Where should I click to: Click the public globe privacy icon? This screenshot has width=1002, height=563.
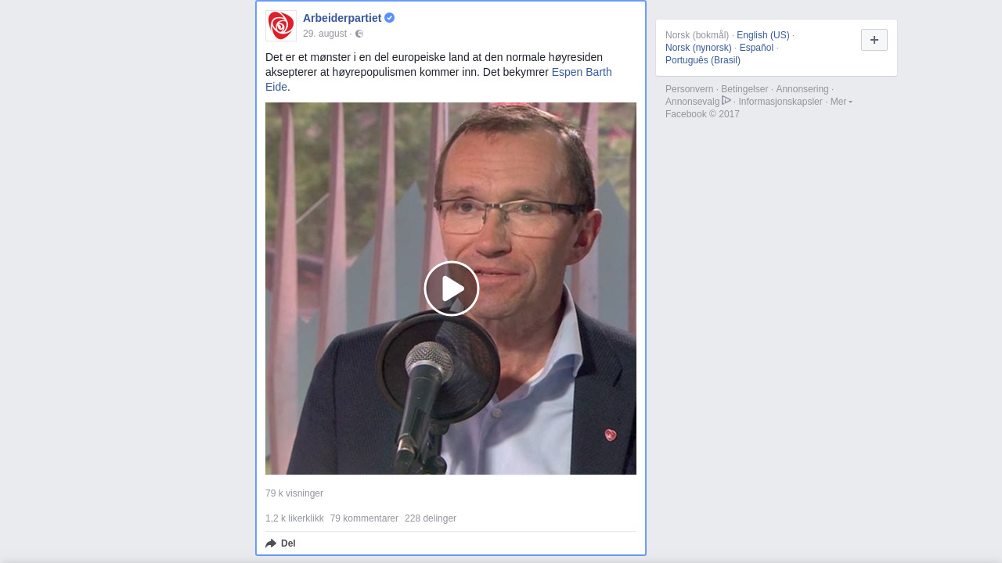359,34
